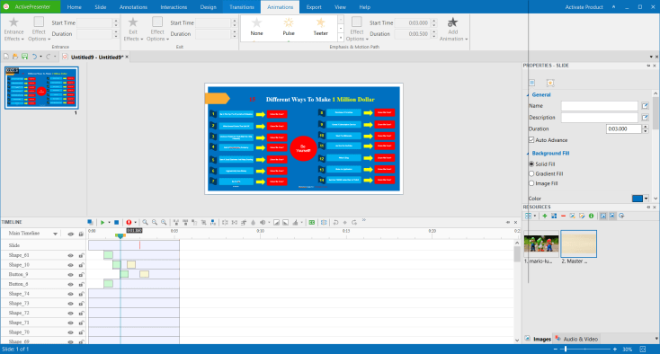Screen dimensions: 660x354
Task: Click the Name input field
Action: click(x=600, y=106)
